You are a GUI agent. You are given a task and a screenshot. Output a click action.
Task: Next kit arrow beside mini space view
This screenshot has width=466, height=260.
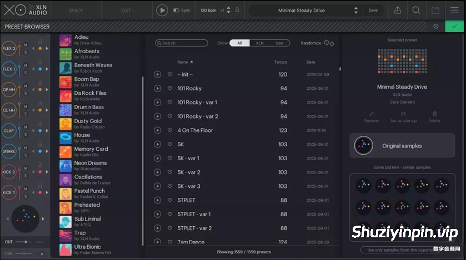[x=43, y=219]
